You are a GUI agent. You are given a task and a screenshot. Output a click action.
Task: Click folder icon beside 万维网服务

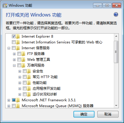pyautogui.click(x=23, y=65)
